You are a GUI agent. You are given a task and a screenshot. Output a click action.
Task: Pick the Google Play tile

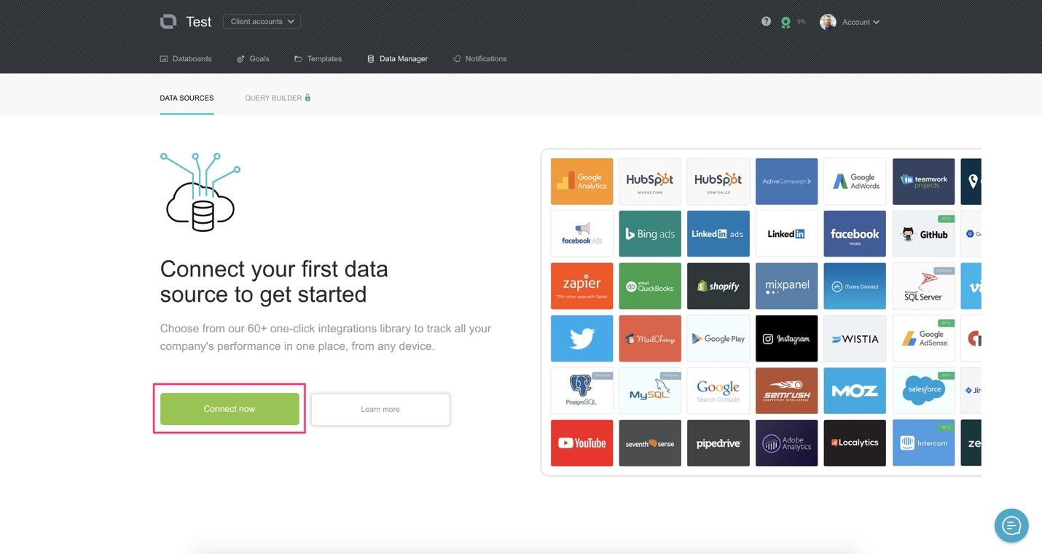[x=718, y=338]
